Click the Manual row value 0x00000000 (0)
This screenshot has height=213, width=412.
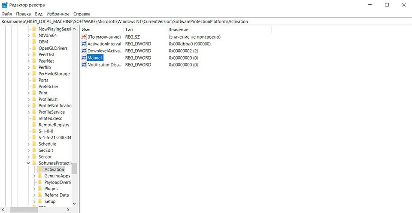tap(183, 58)
